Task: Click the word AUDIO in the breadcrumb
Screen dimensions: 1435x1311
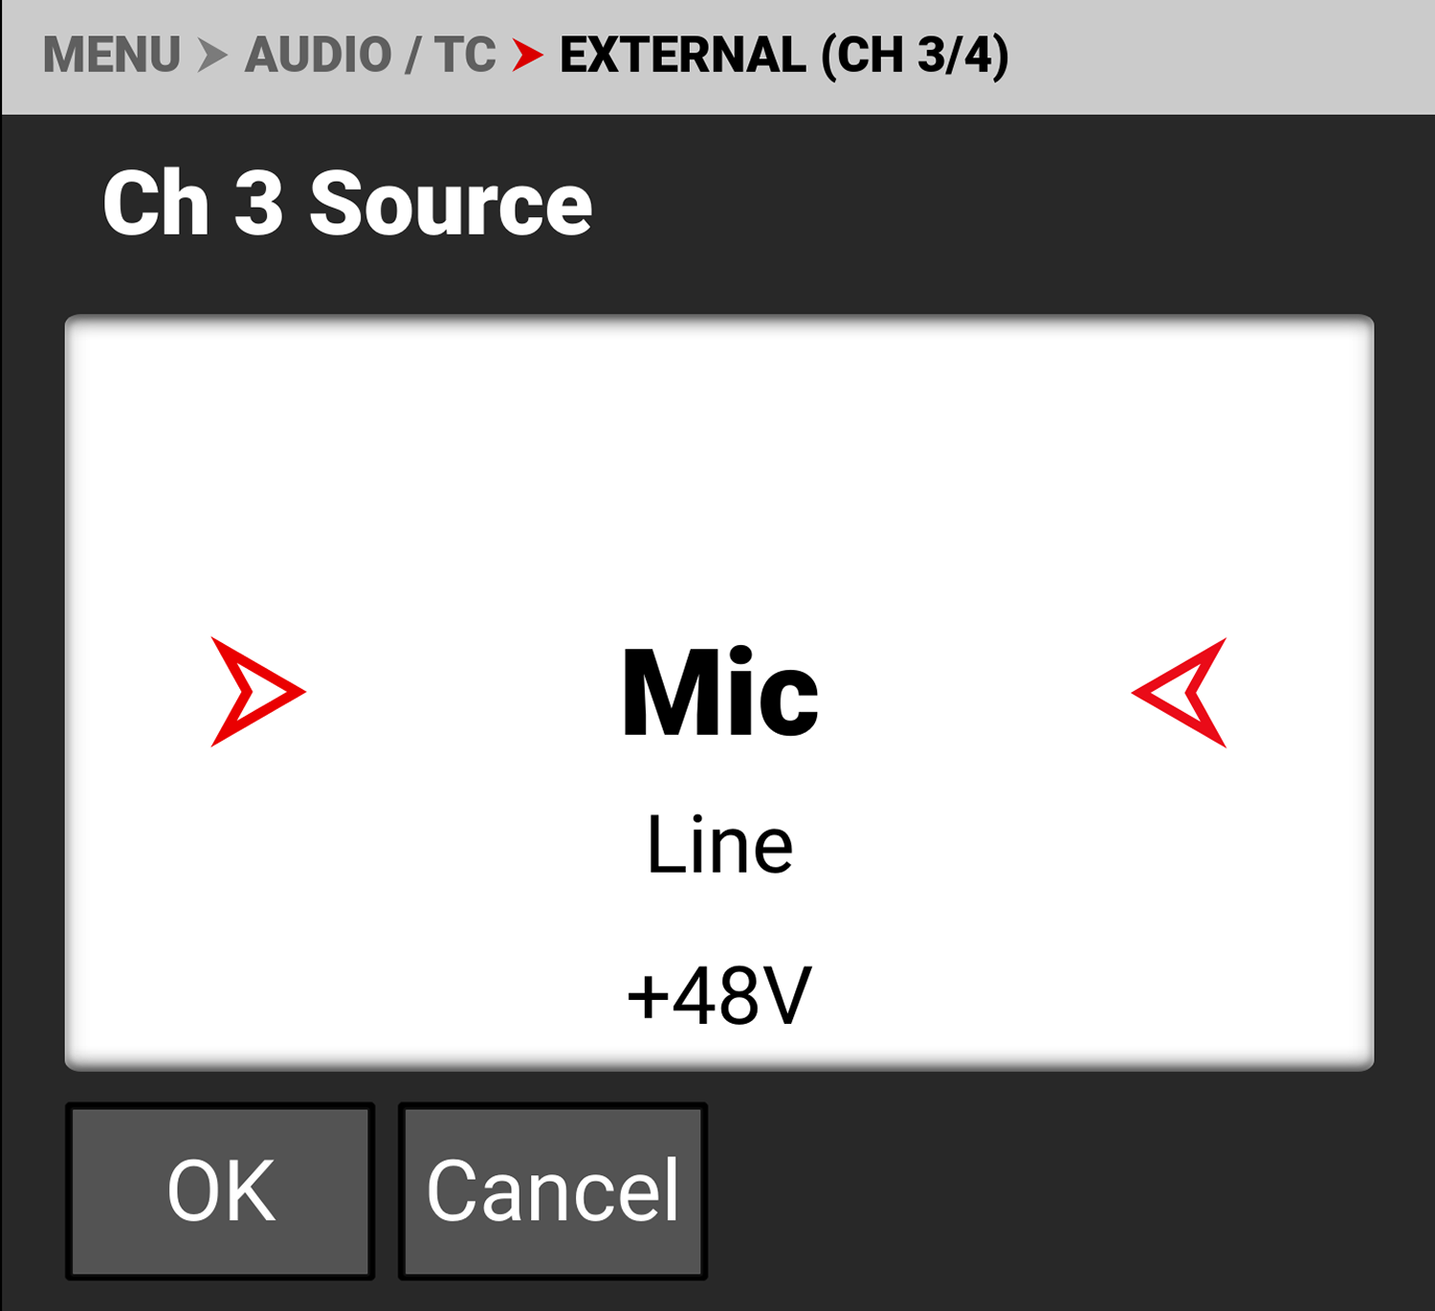Action: (x=318, y=55)
